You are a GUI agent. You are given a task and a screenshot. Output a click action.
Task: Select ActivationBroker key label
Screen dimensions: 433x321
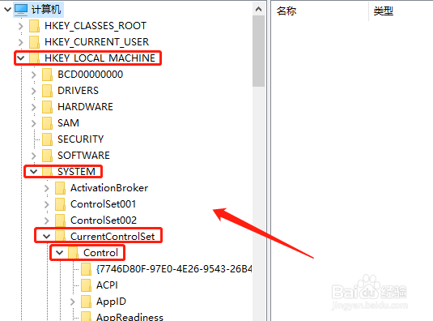tap(109, 188)
